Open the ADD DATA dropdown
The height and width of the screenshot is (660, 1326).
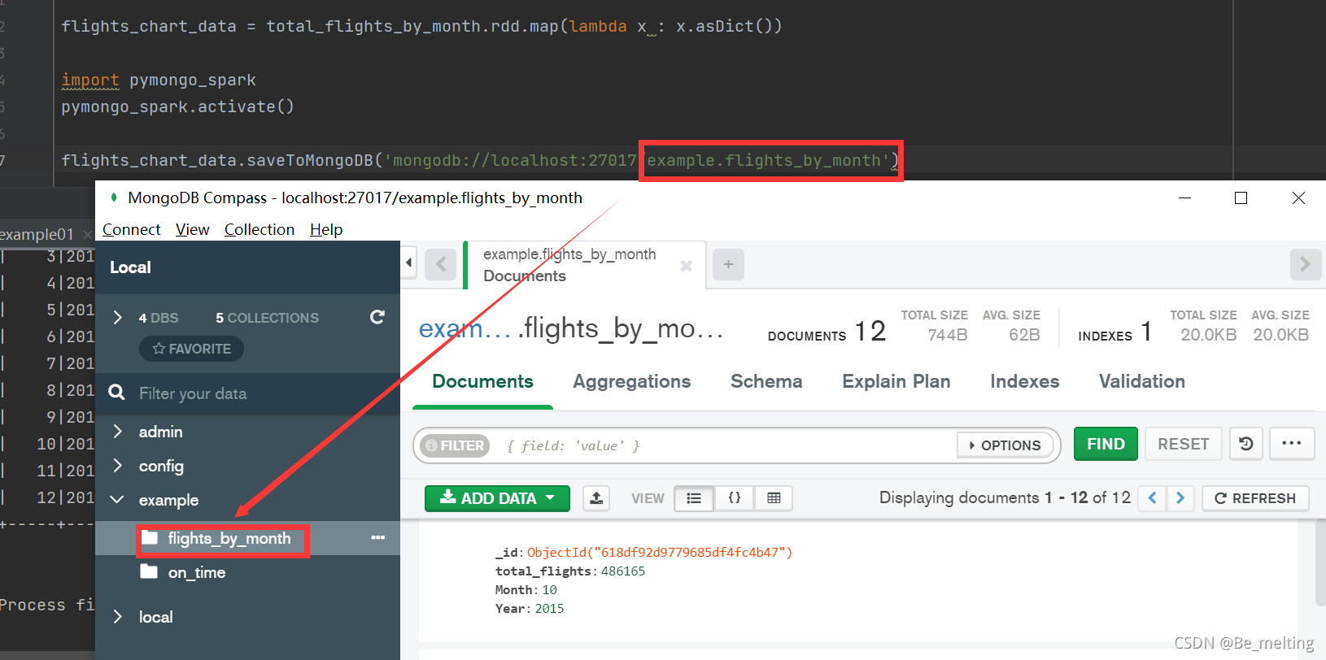[497, 498]
